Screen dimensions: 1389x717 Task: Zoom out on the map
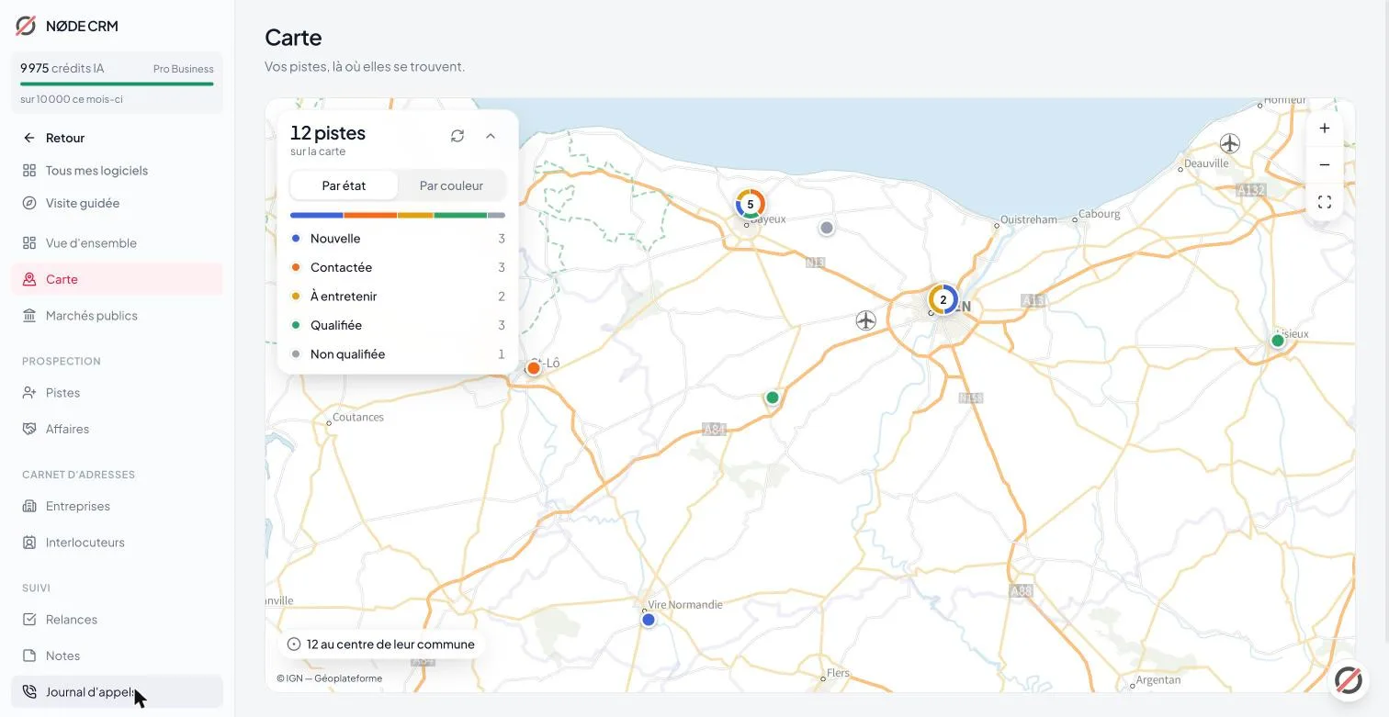tap(1325, 165)
